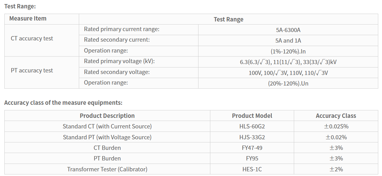Viewport: 382px width, 176px height.
Task: Select the HJS-33G2 product model cell
Action: tap(252, 137)
